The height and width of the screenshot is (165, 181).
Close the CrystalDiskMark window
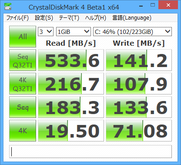pyautogui.click(x=168, y=5)
